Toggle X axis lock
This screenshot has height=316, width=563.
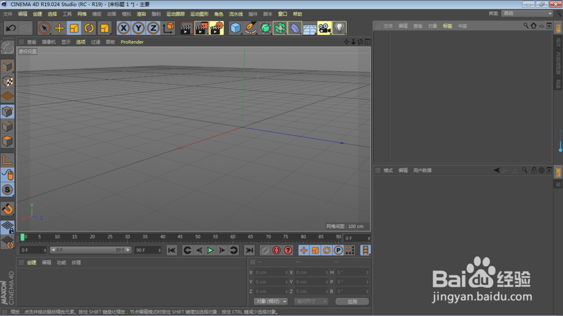123,28
